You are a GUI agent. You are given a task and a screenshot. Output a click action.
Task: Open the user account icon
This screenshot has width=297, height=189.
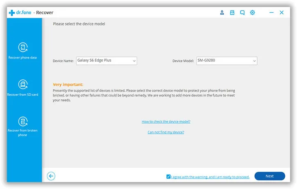coord(222,13)
